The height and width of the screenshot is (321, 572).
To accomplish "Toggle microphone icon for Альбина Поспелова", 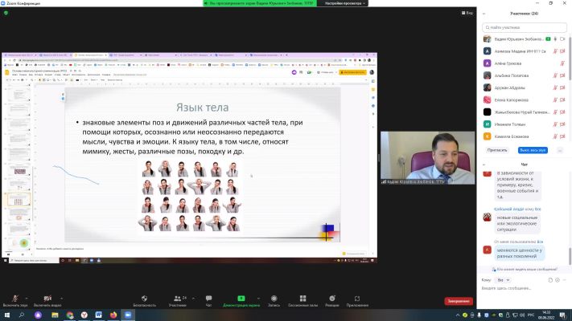I will (x=555, y=75).
